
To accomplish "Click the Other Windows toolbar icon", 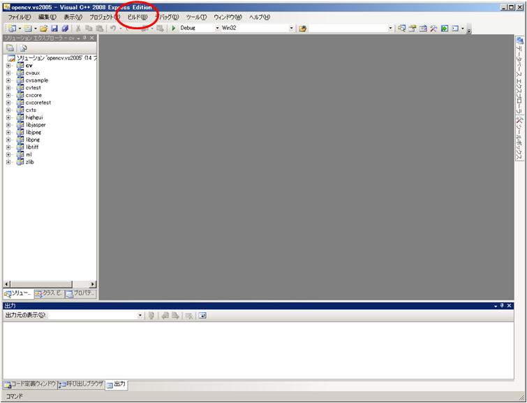I will click(455, 29).
